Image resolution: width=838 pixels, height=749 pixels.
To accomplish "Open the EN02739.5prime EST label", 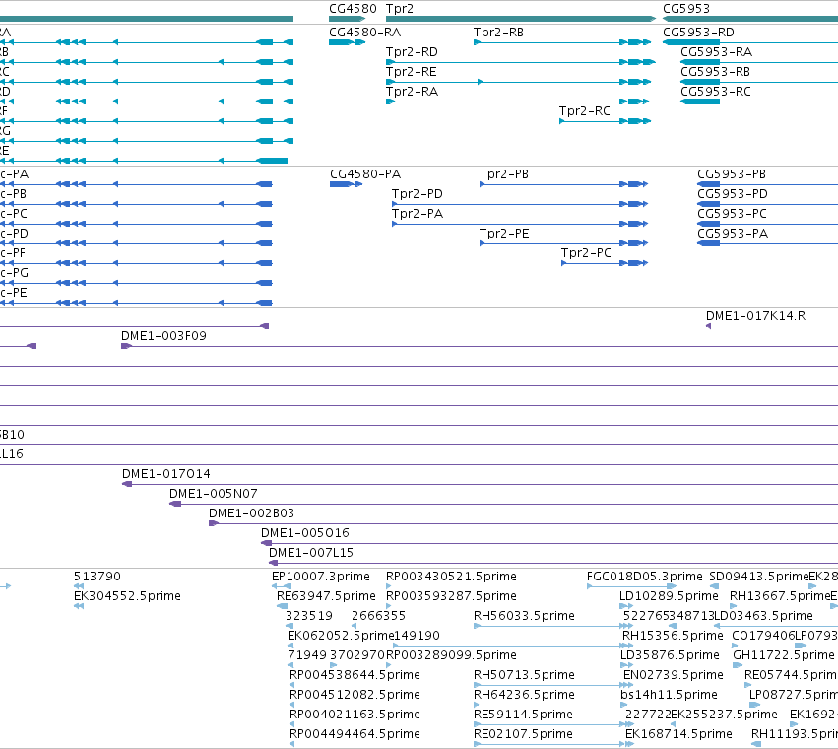I will click(x=673, y=675).
